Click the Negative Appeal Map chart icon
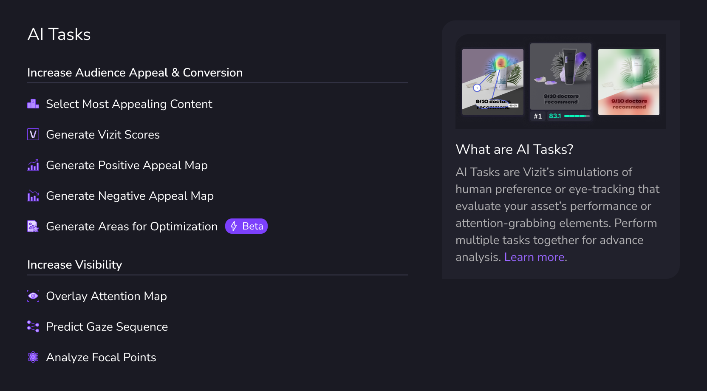Image resolution: width=707 pixels, height=391 pixels. click(x=33, y=196)
